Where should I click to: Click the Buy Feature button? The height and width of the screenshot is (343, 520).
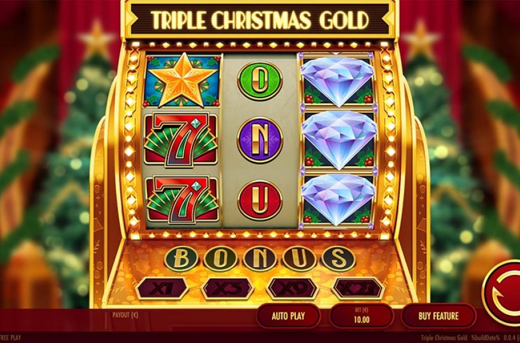[x=439, y=316]
